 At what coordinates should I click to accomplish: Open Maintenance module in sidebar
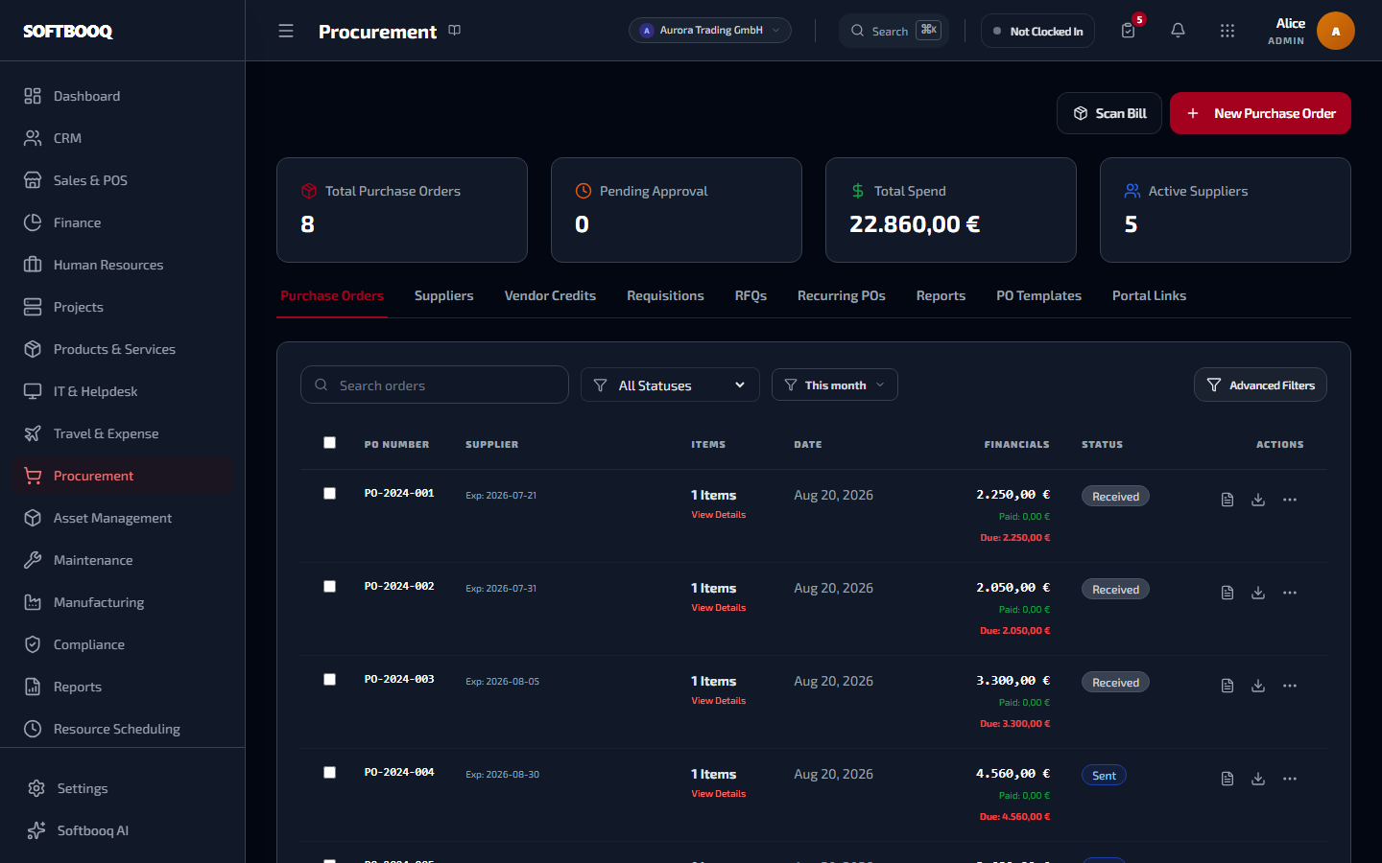123,560
